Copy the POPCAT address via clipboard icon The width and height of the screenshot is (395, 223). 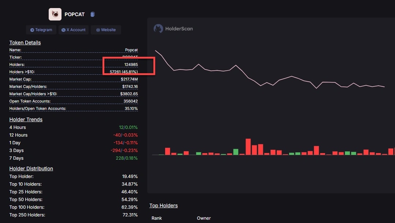(x=93, y=14)
